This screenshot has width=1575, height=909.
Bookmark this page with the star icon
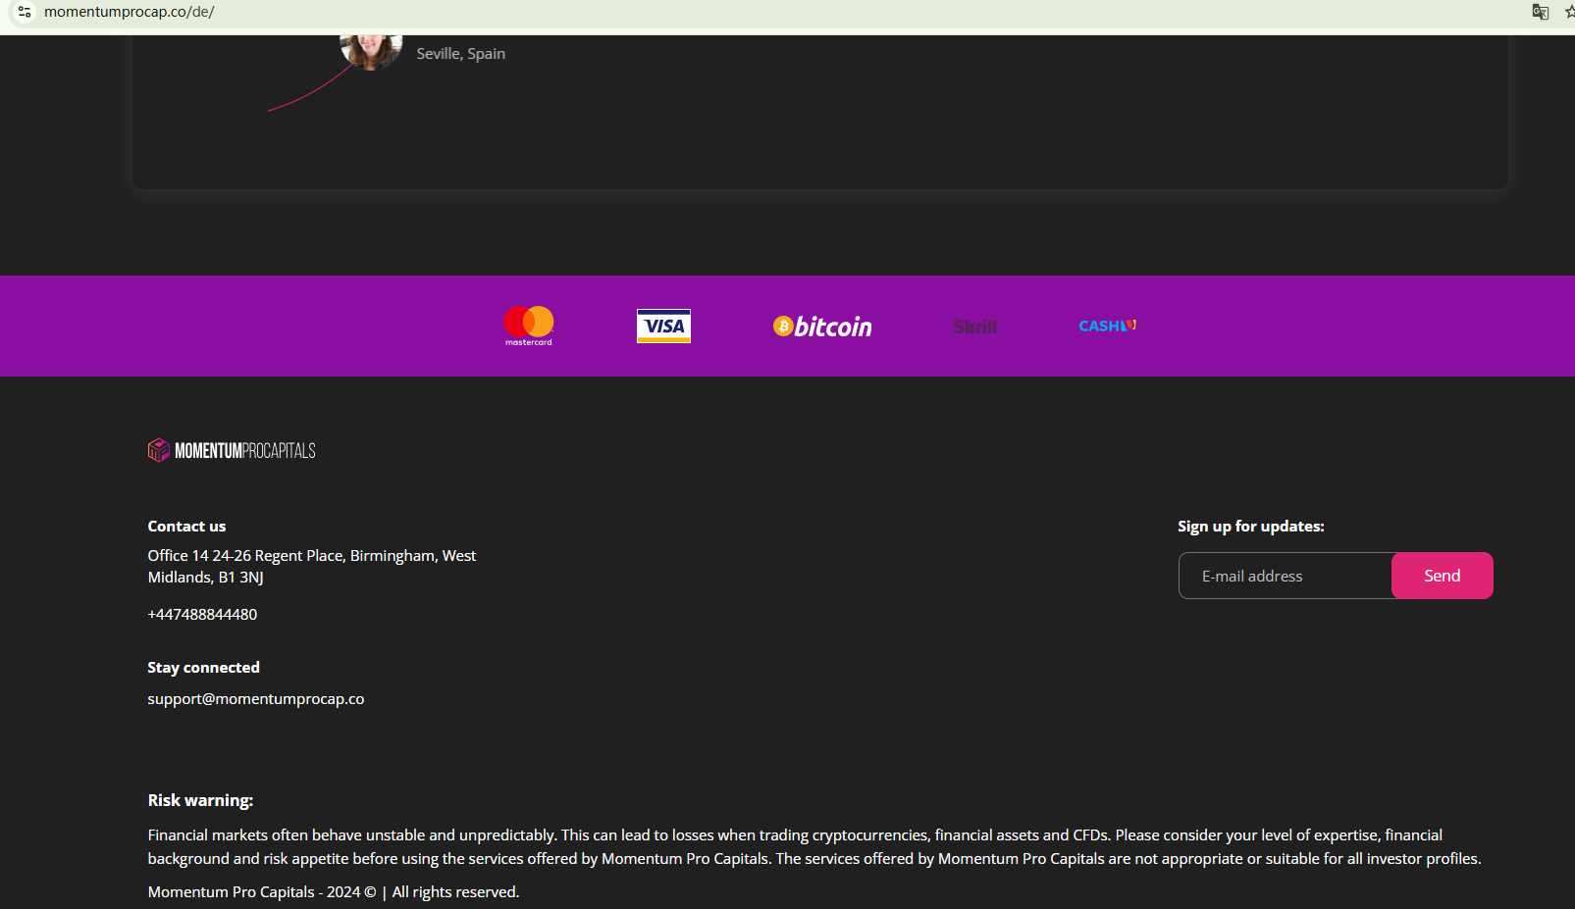point(1568,12)
